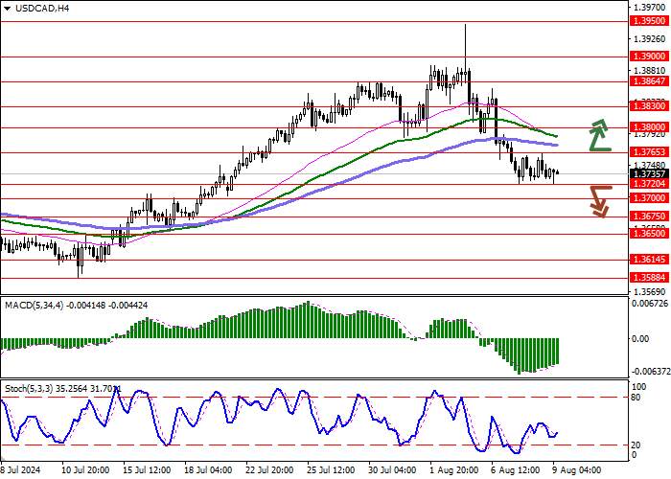Open the chart menu triangle beside USDCAD,H4
The image size is (671, 479).
click(x=7, y=8)
